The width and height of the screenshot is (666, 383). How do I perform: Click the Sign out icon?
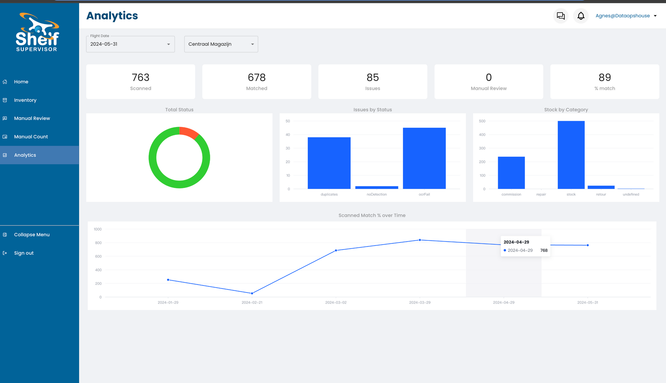pyautogui.click(x=5, y=253)
